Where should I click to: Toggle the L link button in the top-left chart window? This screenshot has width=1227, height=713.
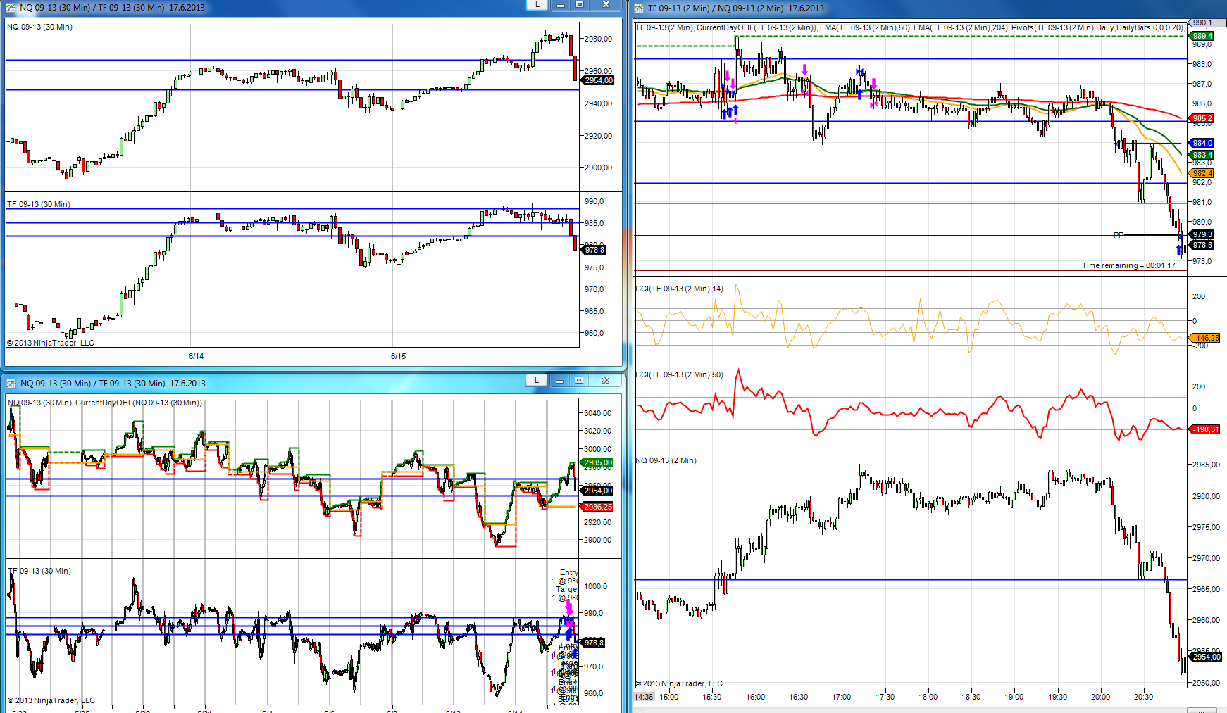537,5
